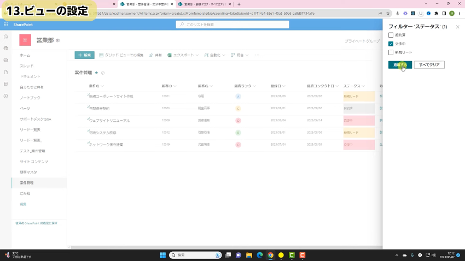
Task: Check the 契約済 filter checkbox
Action: point(391,35)
